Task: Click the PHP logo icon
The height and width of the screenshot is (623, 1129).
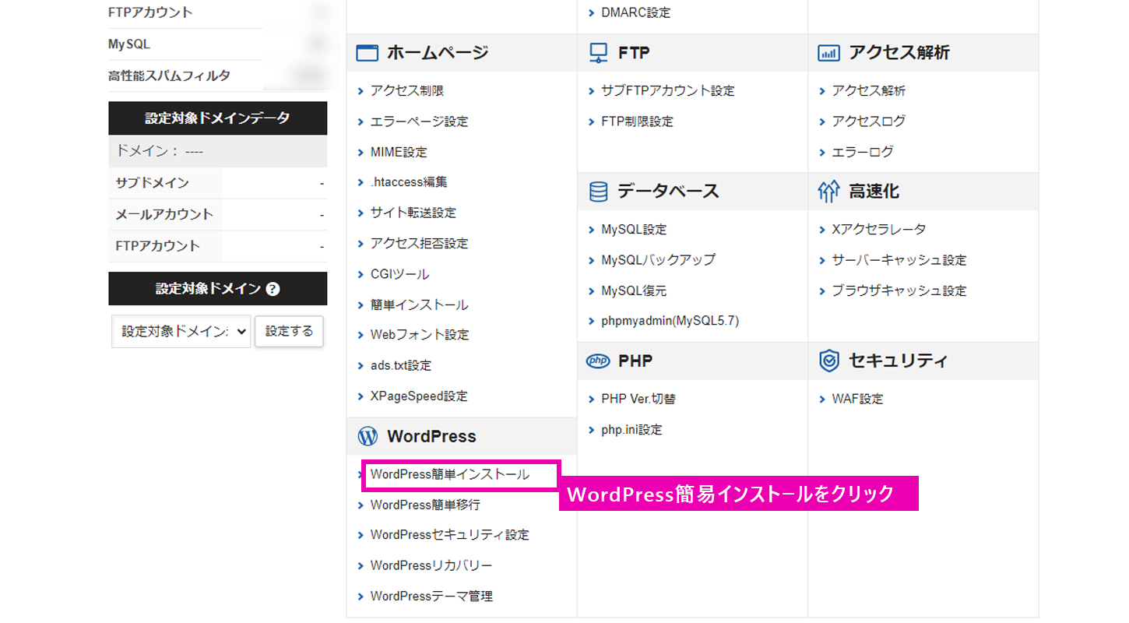Action: [x=598, y=361]
